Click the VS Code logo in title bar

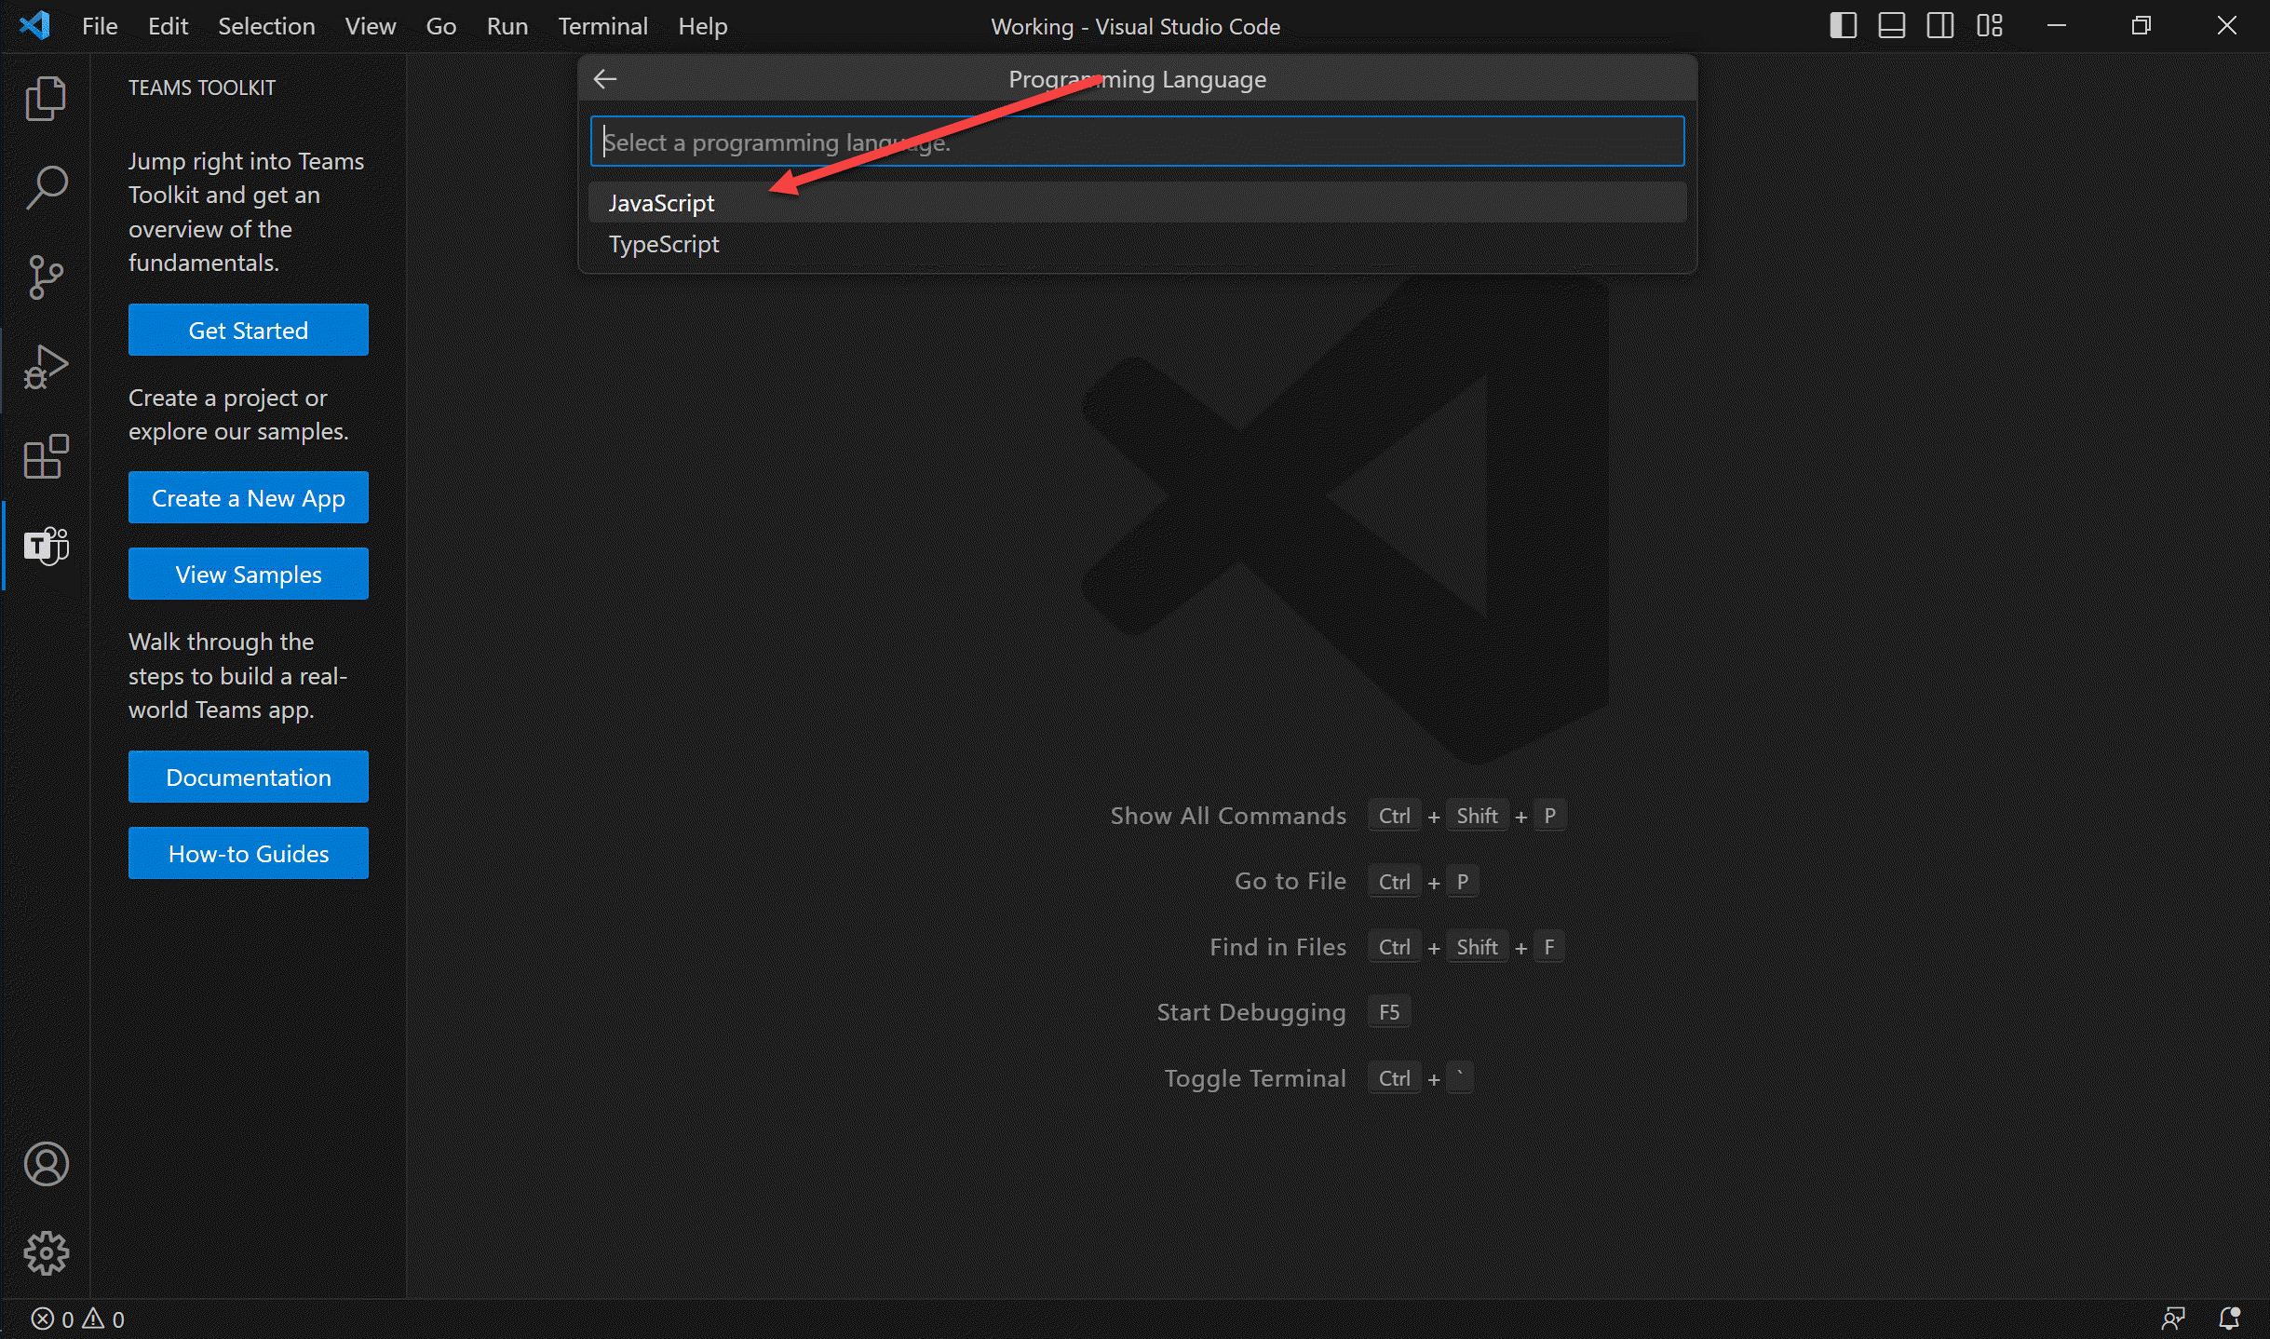point(34,25)
